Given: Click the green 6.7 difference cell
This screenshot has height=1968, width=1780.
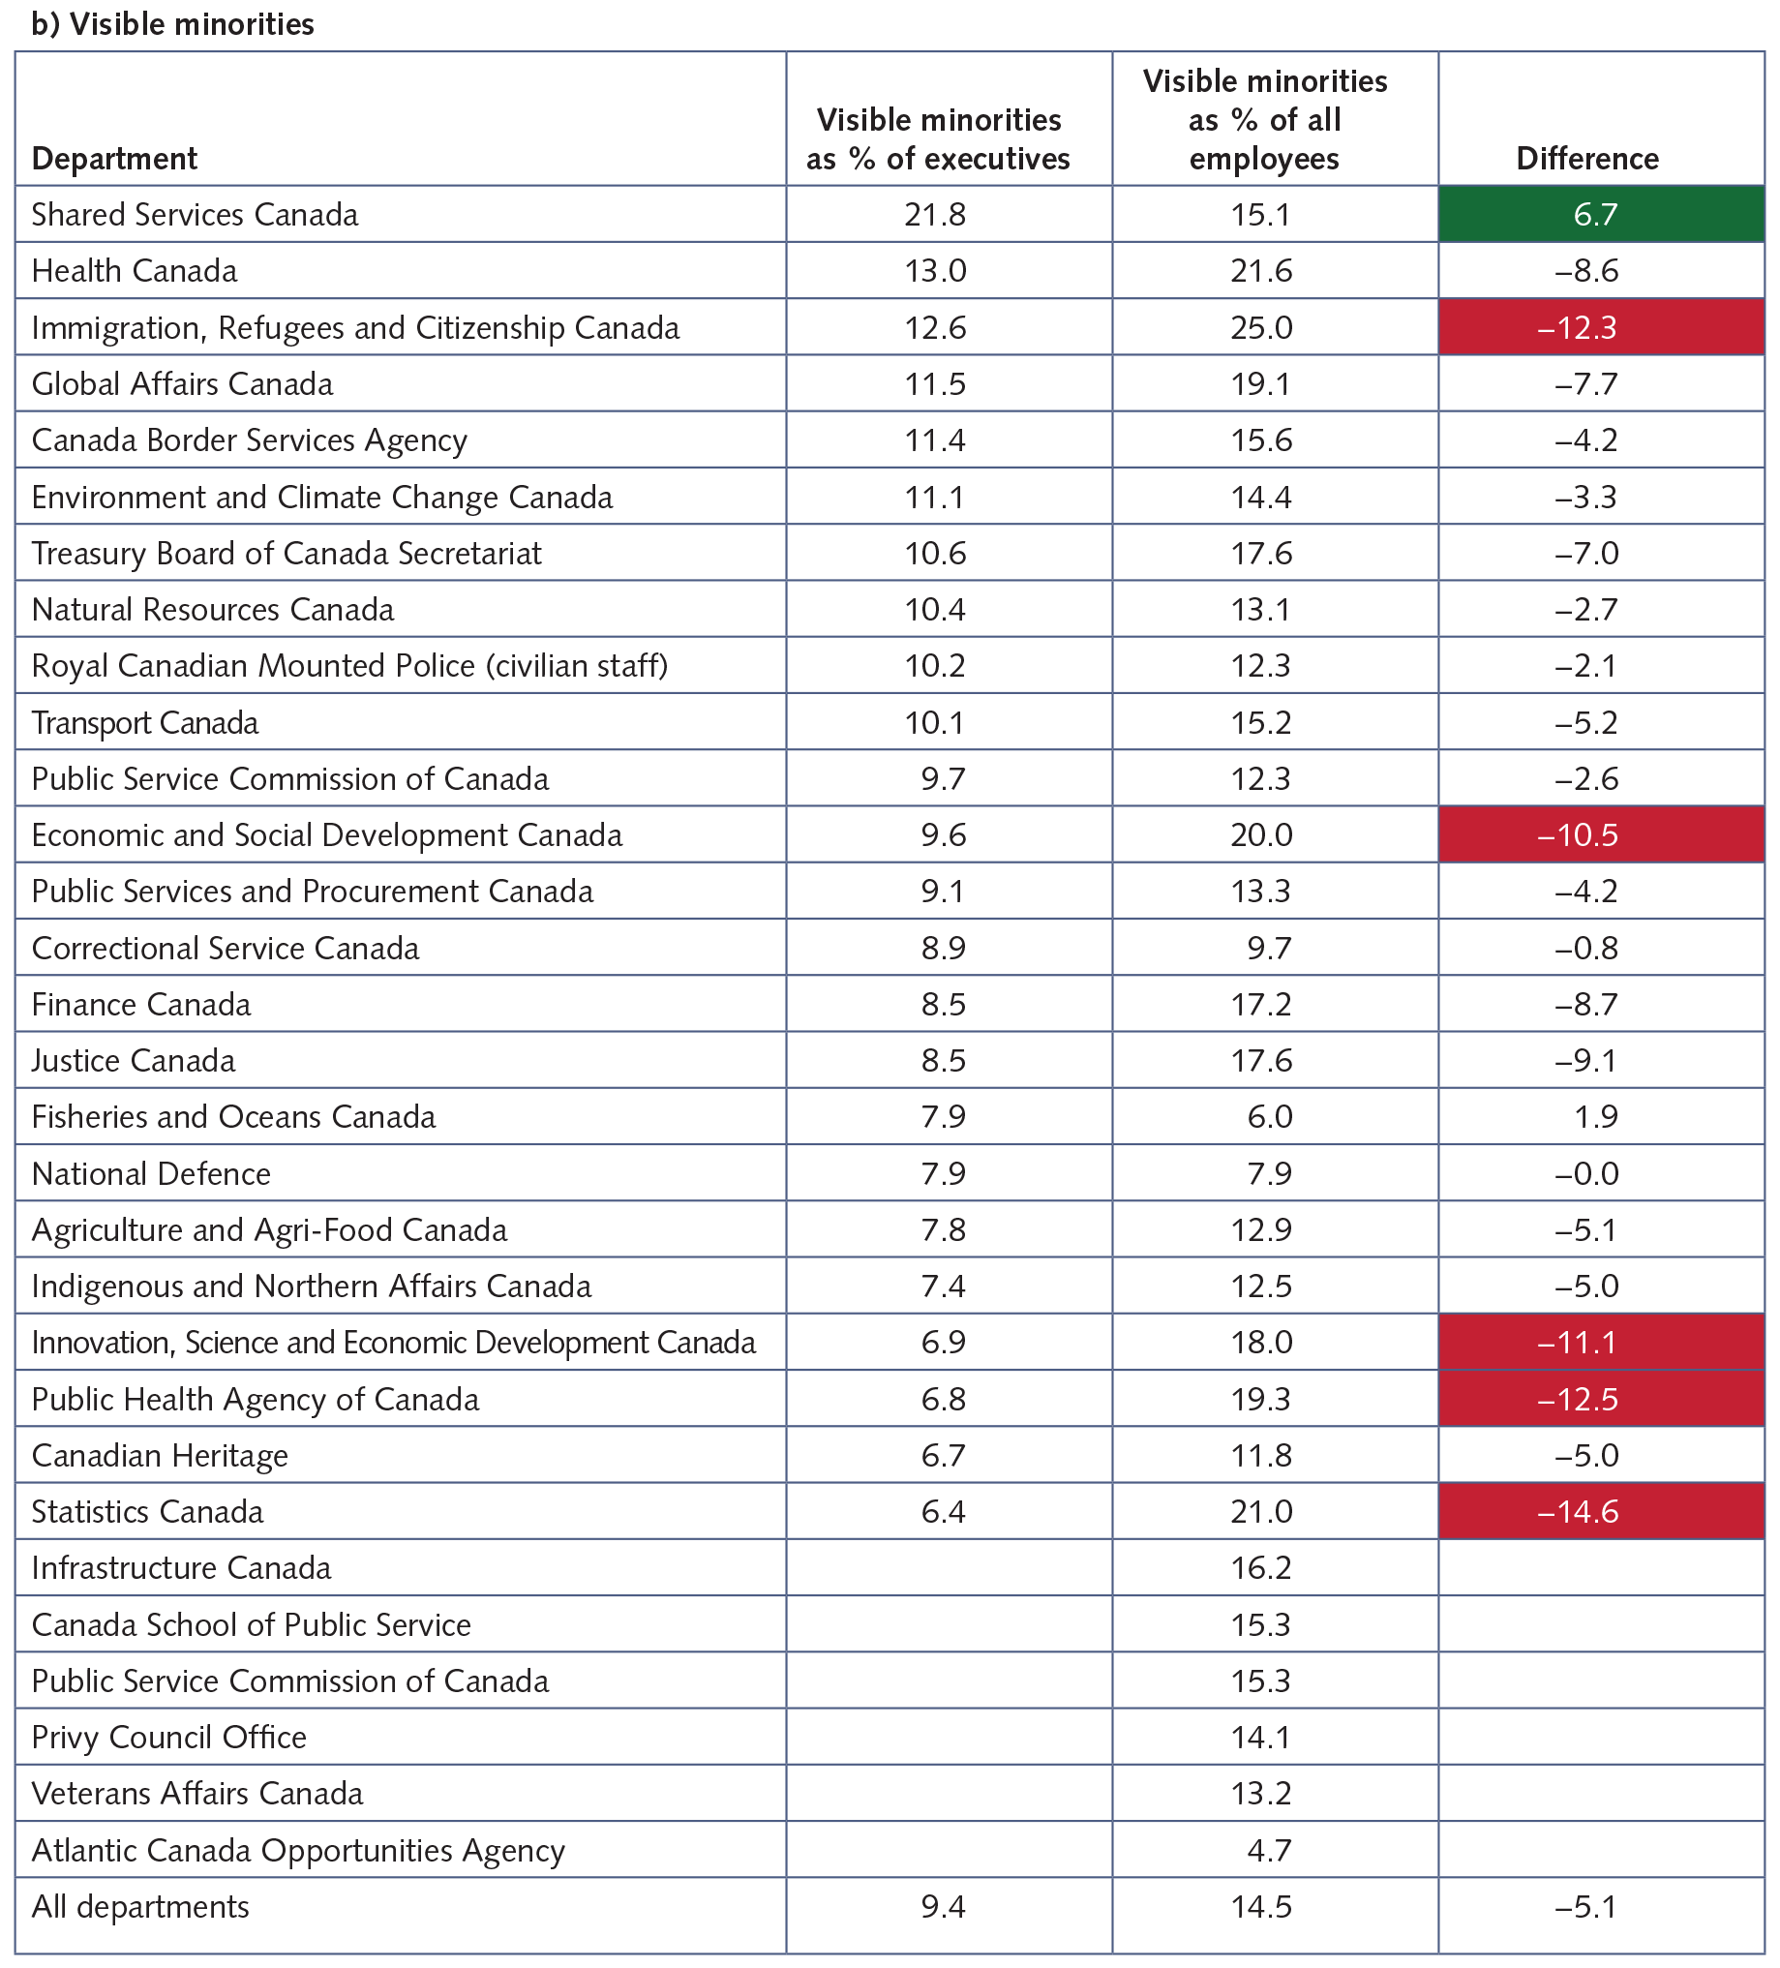Looking at the screenshot, I should click(x=1601, y=214).
